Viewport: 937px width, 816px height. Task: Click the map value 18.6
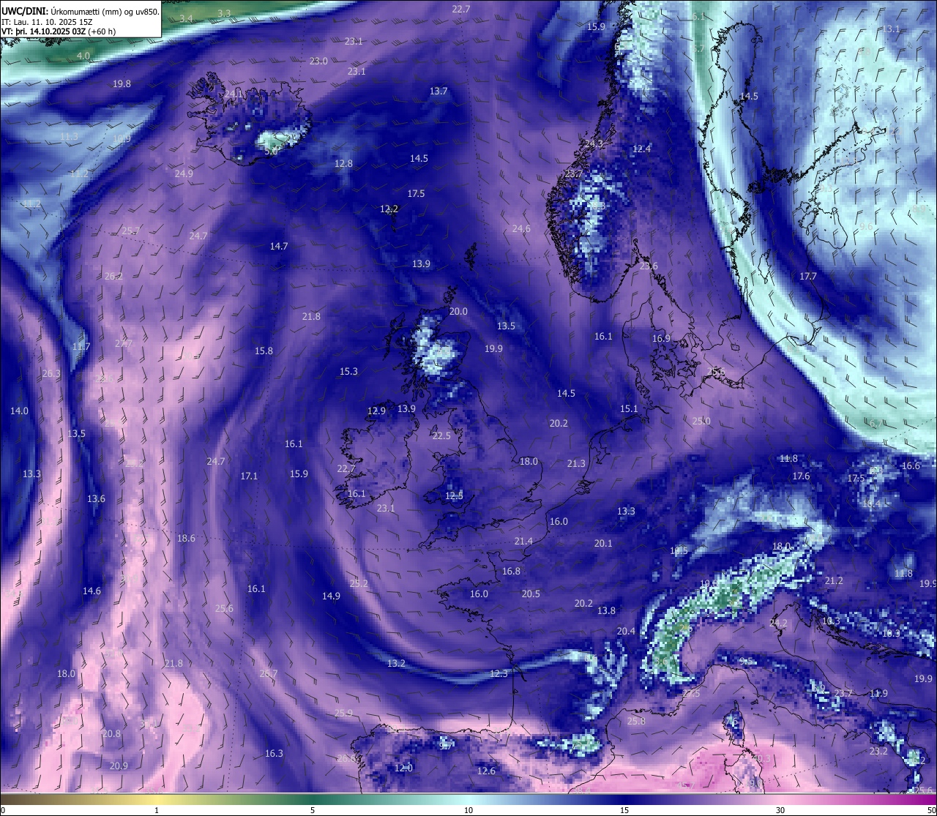coord(186,538)
